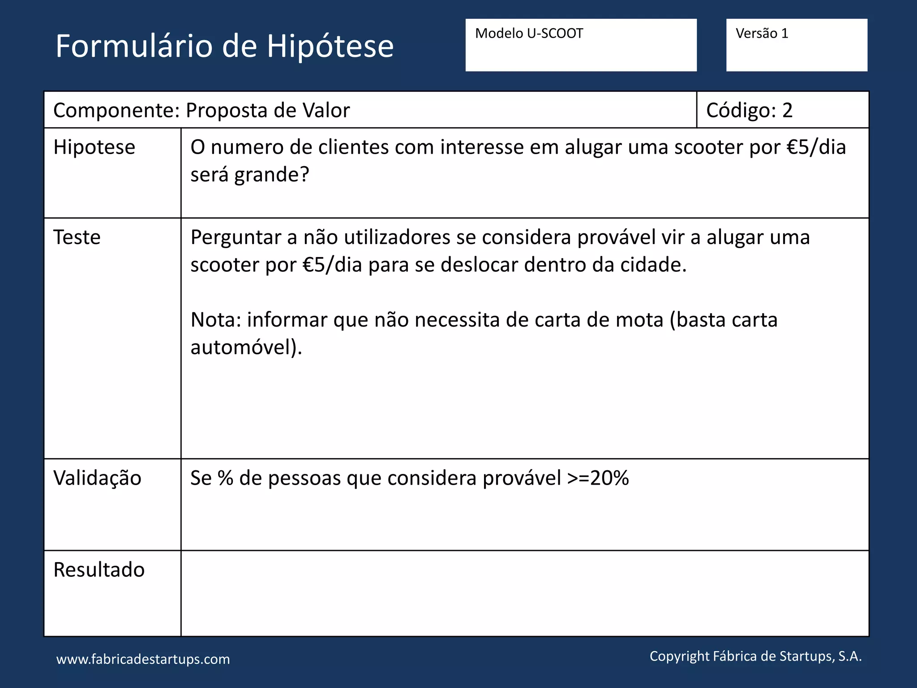The image size is (917, 688).
Task: Click the empty Resultado answer cell
Action: point(524,593)
